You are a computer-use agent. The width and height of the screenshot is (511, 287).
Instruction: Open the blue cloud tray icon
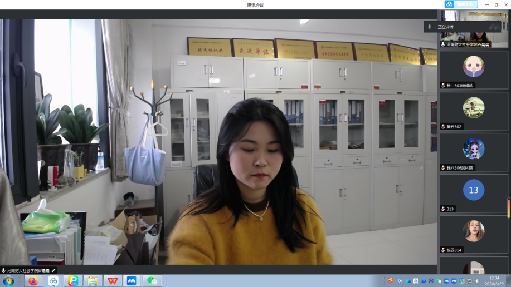click(x=408, y=281)
